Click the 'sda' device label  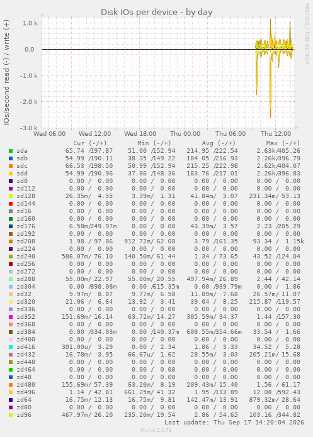pyautogui.click(x=22, y=151)
